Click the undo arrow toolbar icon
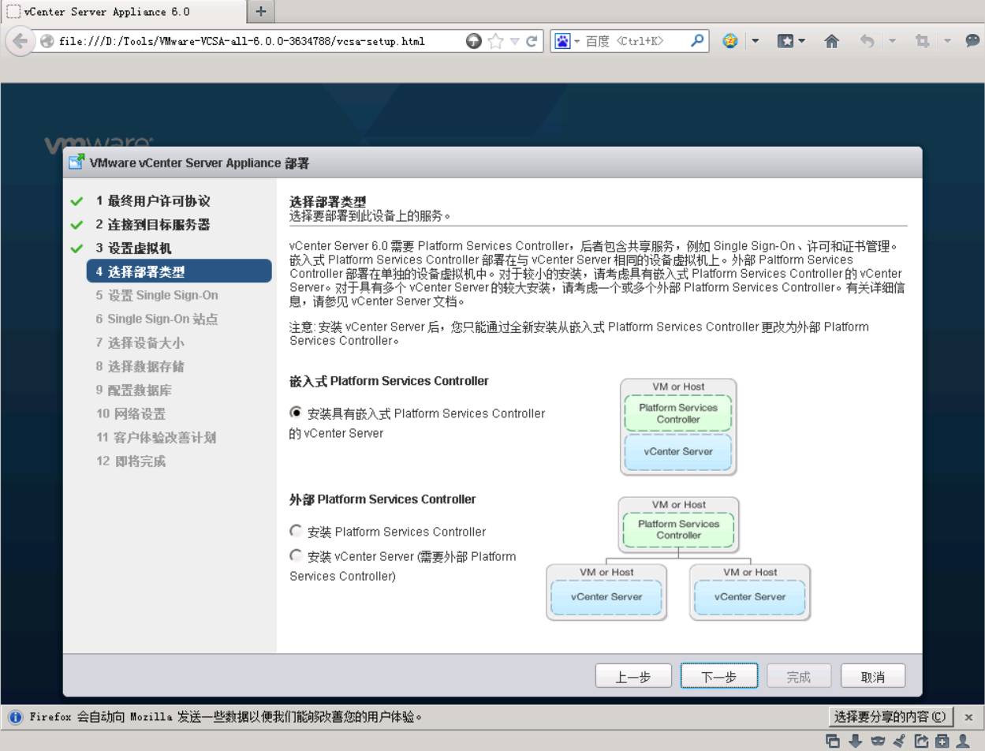The image size is (985, 751). point(867,41)
